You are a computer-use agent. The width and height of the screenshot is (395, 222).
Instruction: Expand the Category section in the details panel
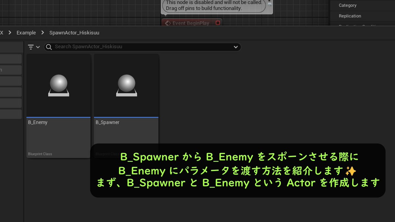[347, 5]
